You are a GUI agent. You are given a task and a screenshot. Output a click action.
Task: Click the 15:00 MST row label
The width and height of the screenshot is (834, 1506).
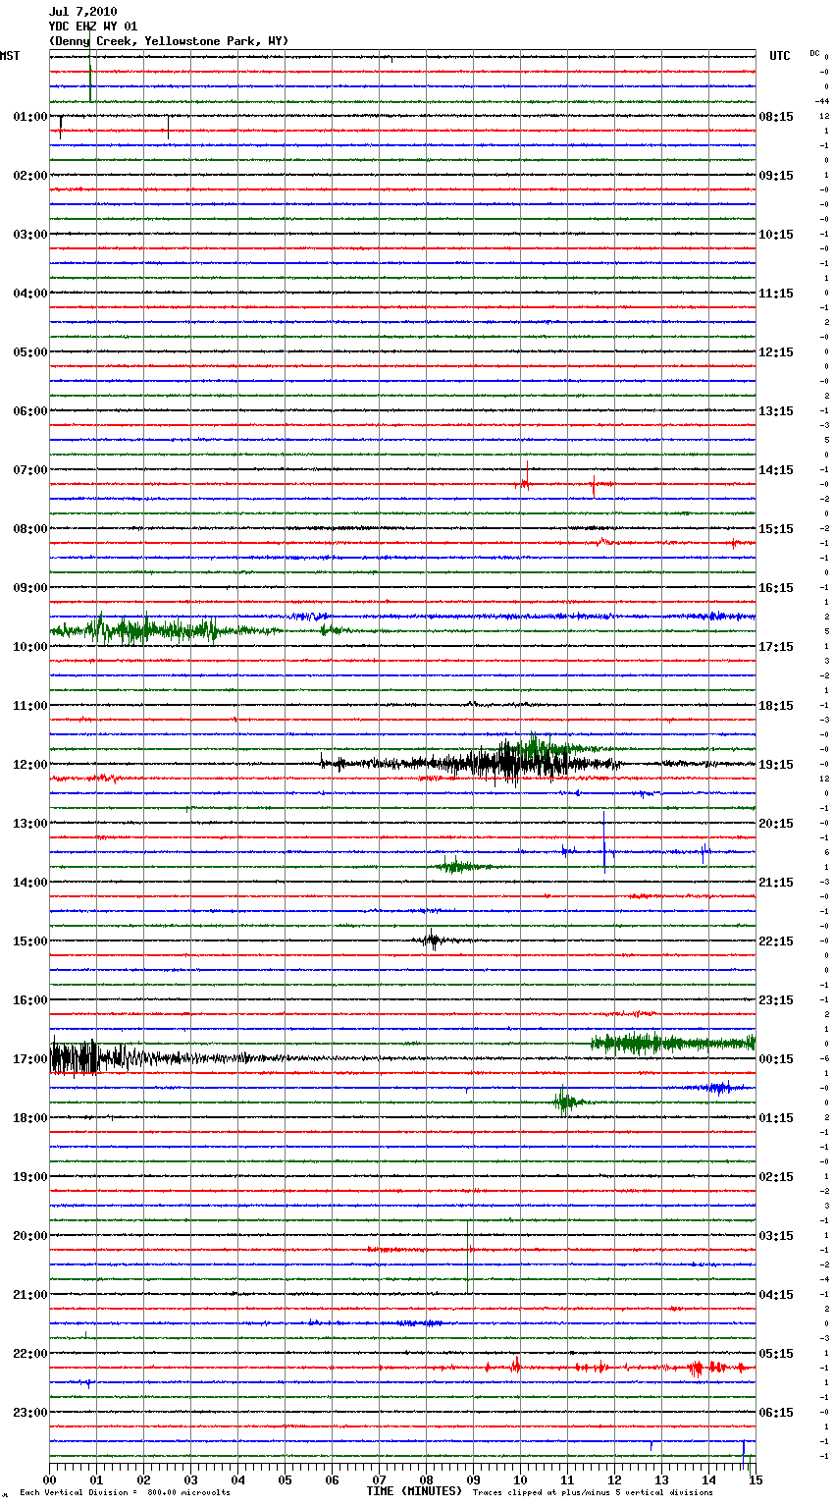(x=30, y=941)
